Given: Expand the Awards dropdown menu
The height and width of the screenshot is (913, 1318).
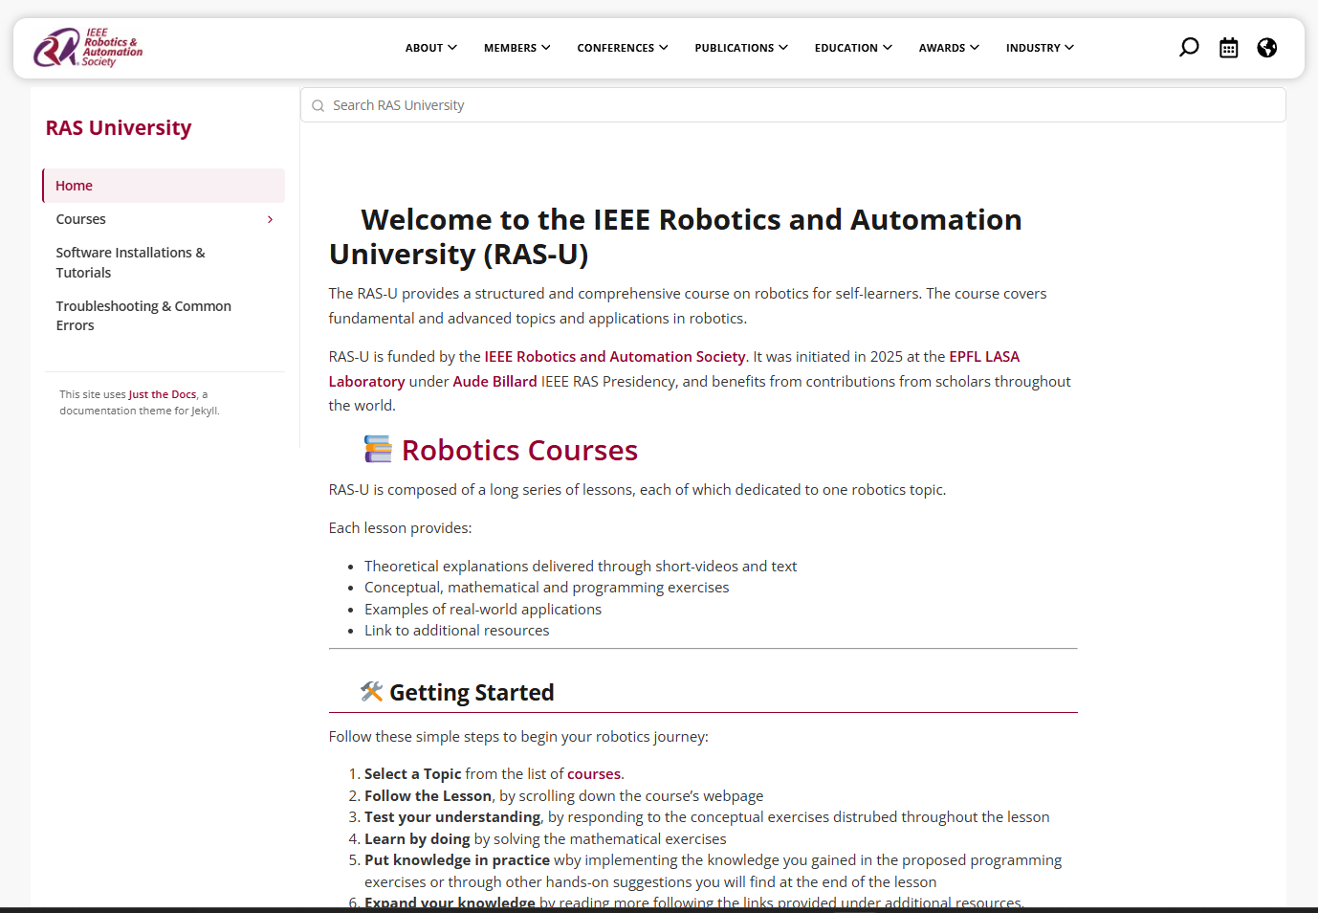Looking at the screenshot, I should [x=949, y=48].
